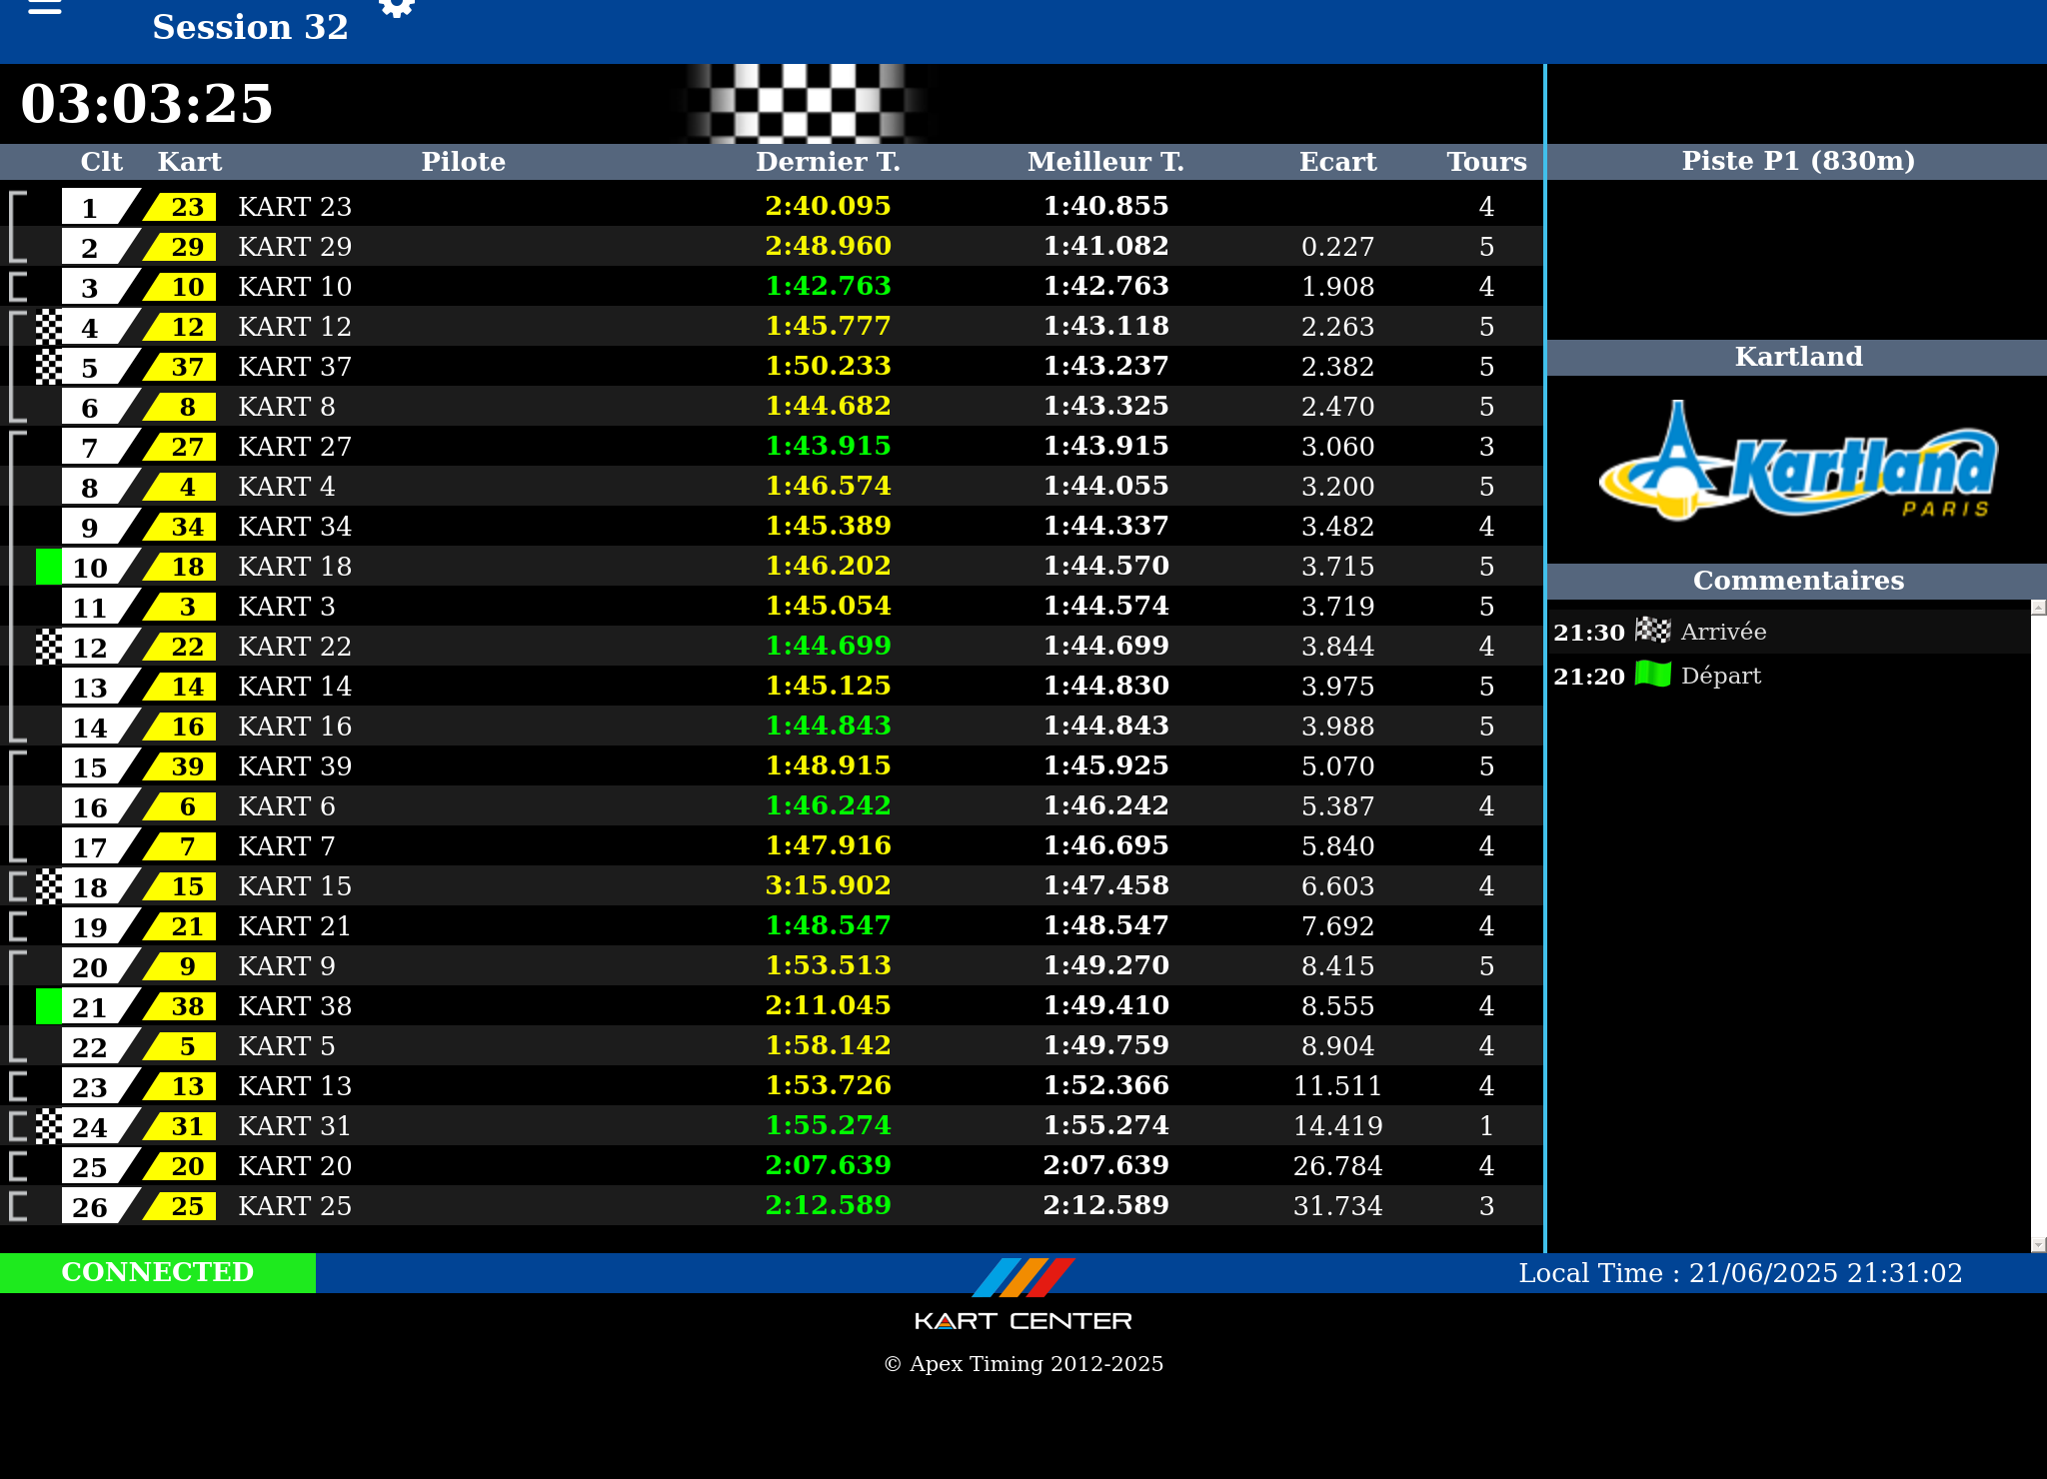Click the yellow kart number 23 badge
The image size is (2047, 1479).
click(185, 207)
